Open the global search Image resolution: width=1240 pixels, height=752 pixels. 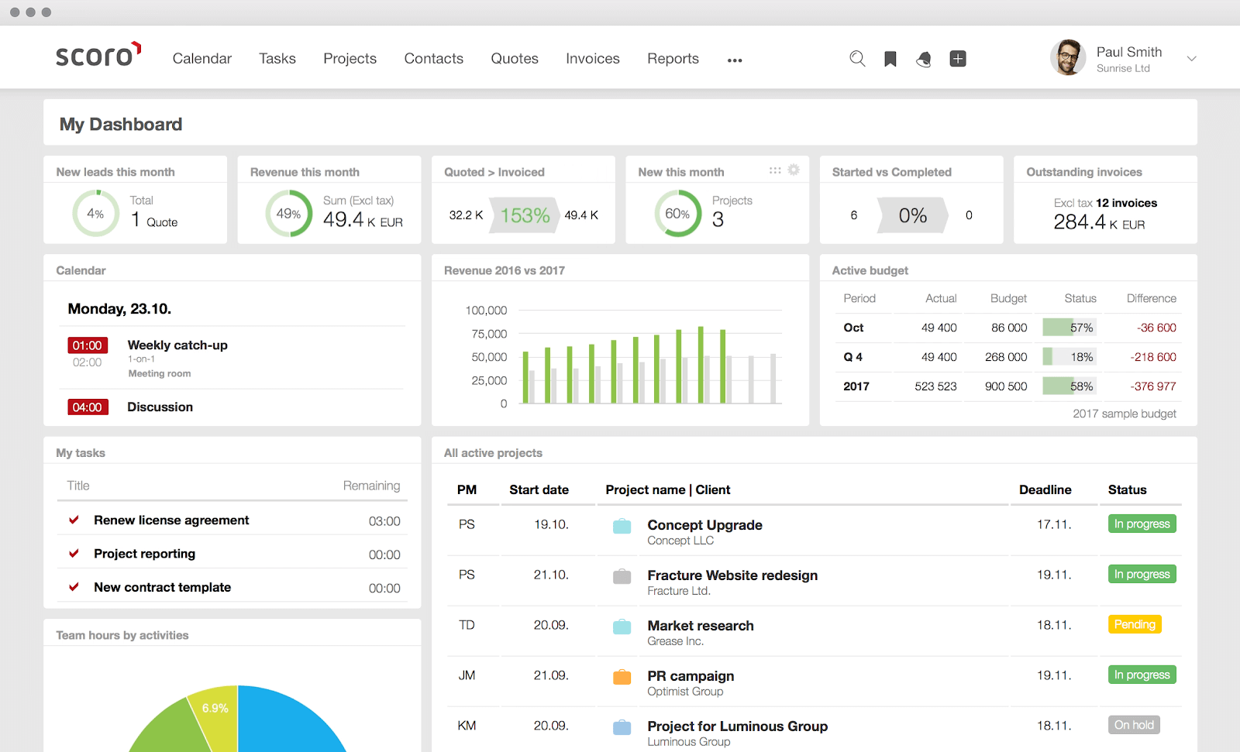[x=856, y=58]
